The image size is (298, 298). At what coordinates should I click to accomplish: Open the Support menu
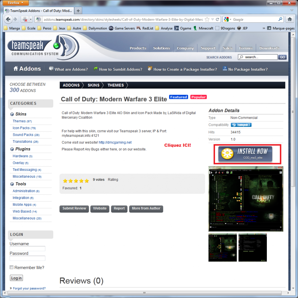click(208, 48)
